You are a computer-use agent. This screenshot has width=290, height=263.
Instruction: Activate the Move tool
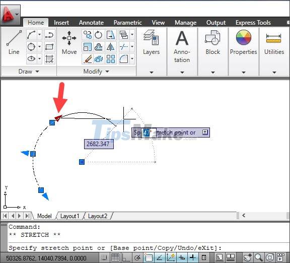point(69,42)
